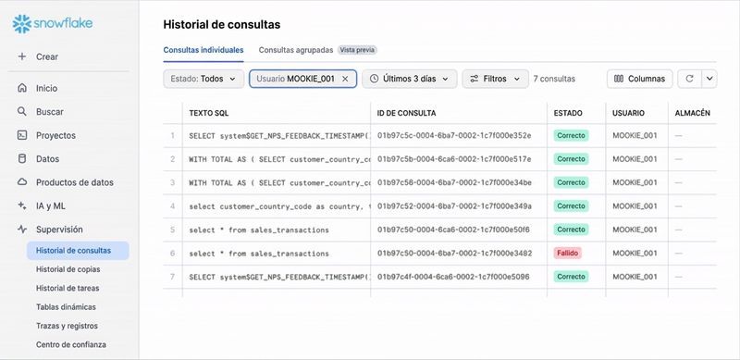
Task: Switch to Consultas agrupadas tab
Action: [296, 50]
